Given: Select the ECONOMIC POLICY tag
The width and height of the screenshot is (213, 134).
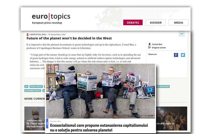Looking at the screenshot, I should point(33,91).
